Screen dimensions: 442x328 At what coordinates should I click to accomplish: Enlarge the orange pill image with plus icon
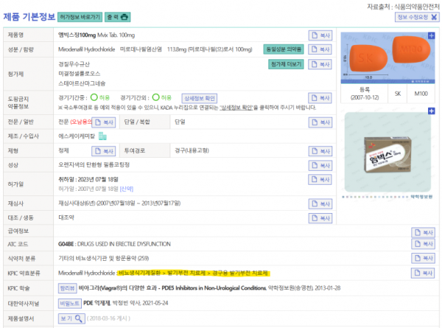(x=431, y=35)
